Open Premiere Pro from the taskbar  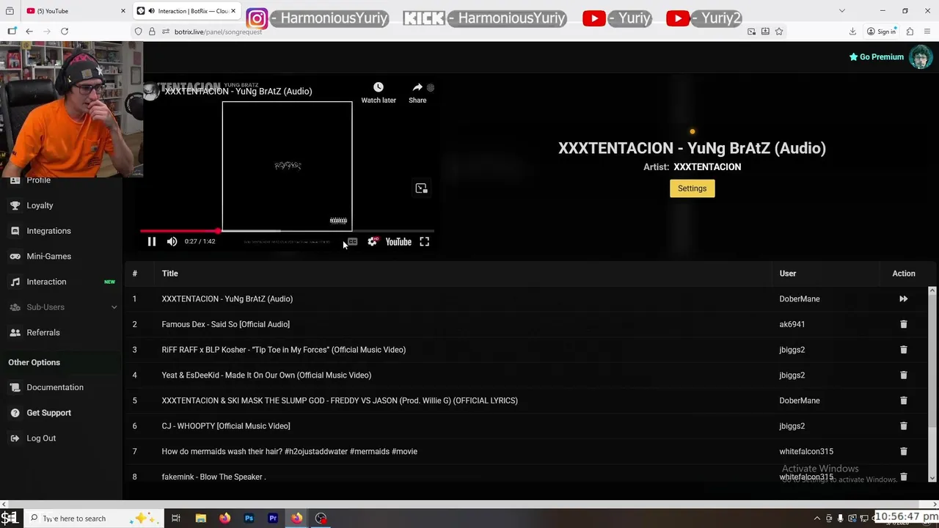tap(273, 518)
